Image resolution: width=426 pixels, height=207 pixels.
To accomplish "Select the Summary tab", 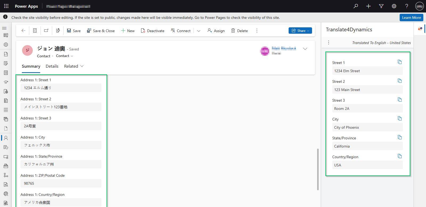I will [31, 66].
